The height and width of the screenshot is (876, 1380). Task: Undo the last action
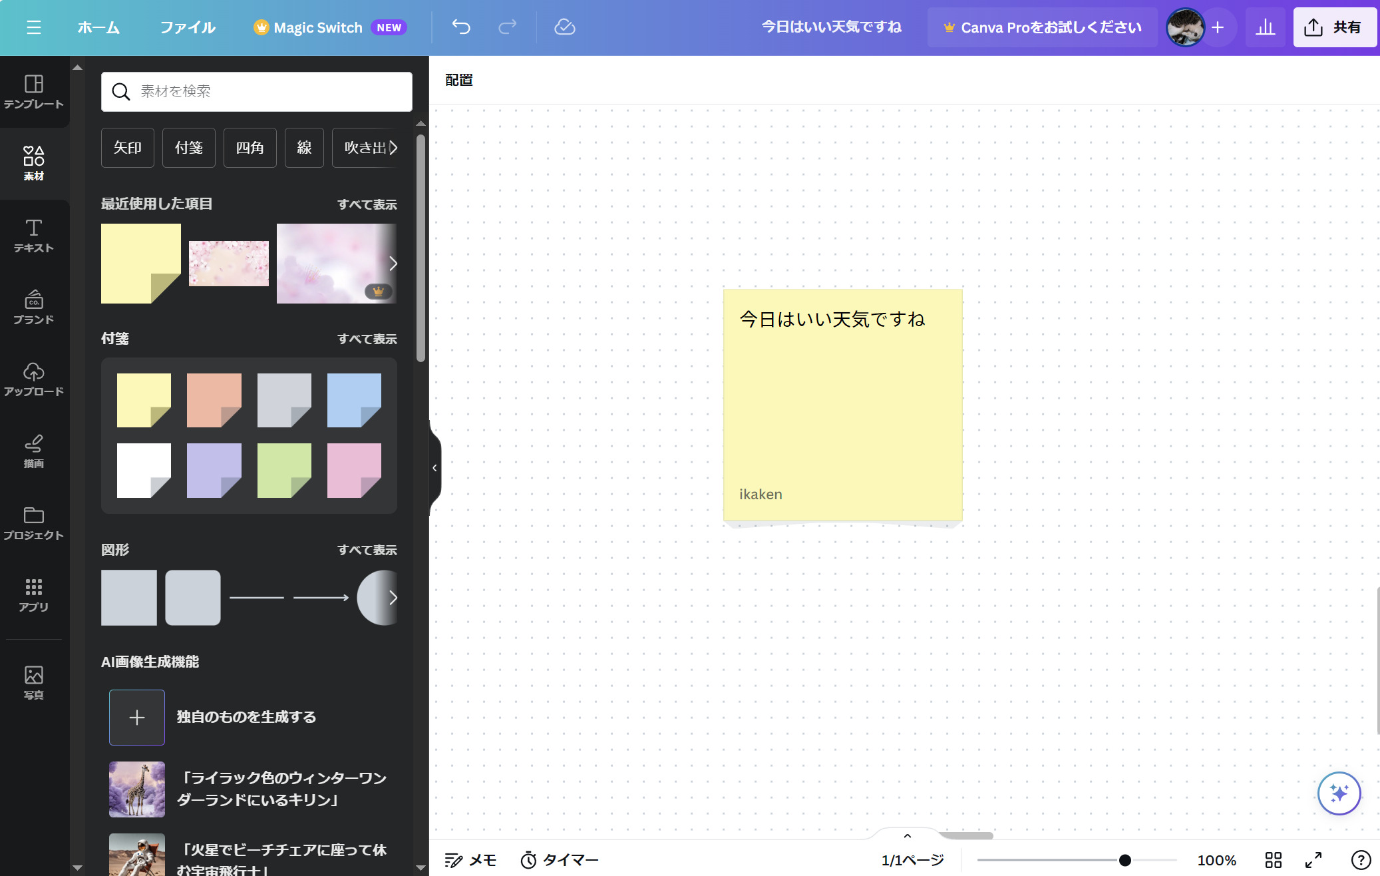tap(461, 27)
